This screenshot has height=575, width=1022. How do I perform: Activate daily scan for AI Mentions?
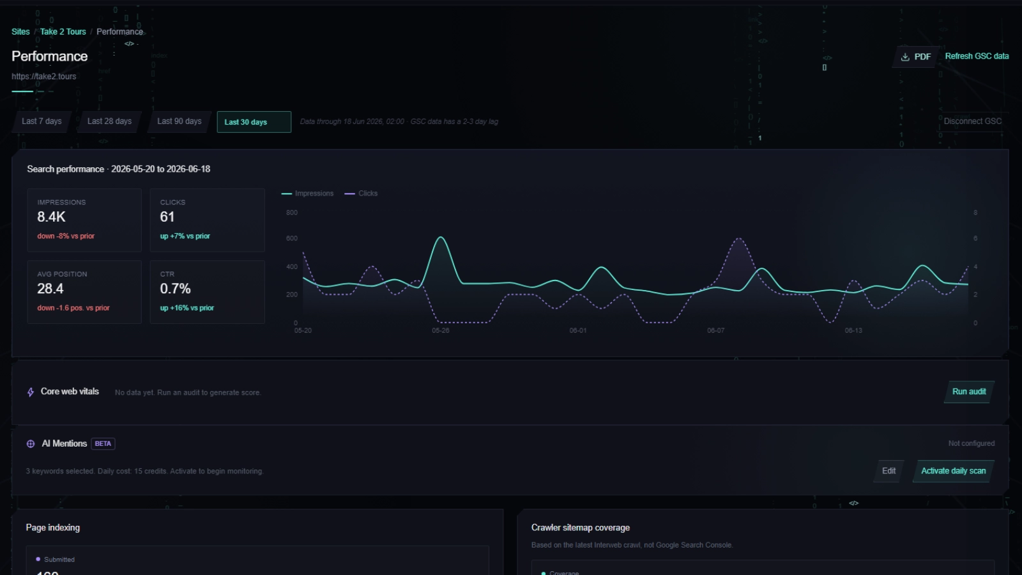point(953,471)
